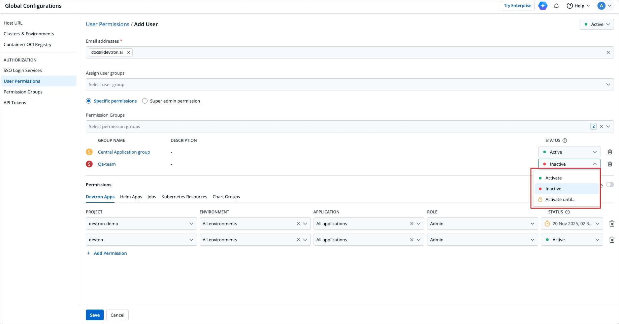Open the Assign user groups dropdown
This screenshot has width=619, height=324.
click(x=349, y=84)
